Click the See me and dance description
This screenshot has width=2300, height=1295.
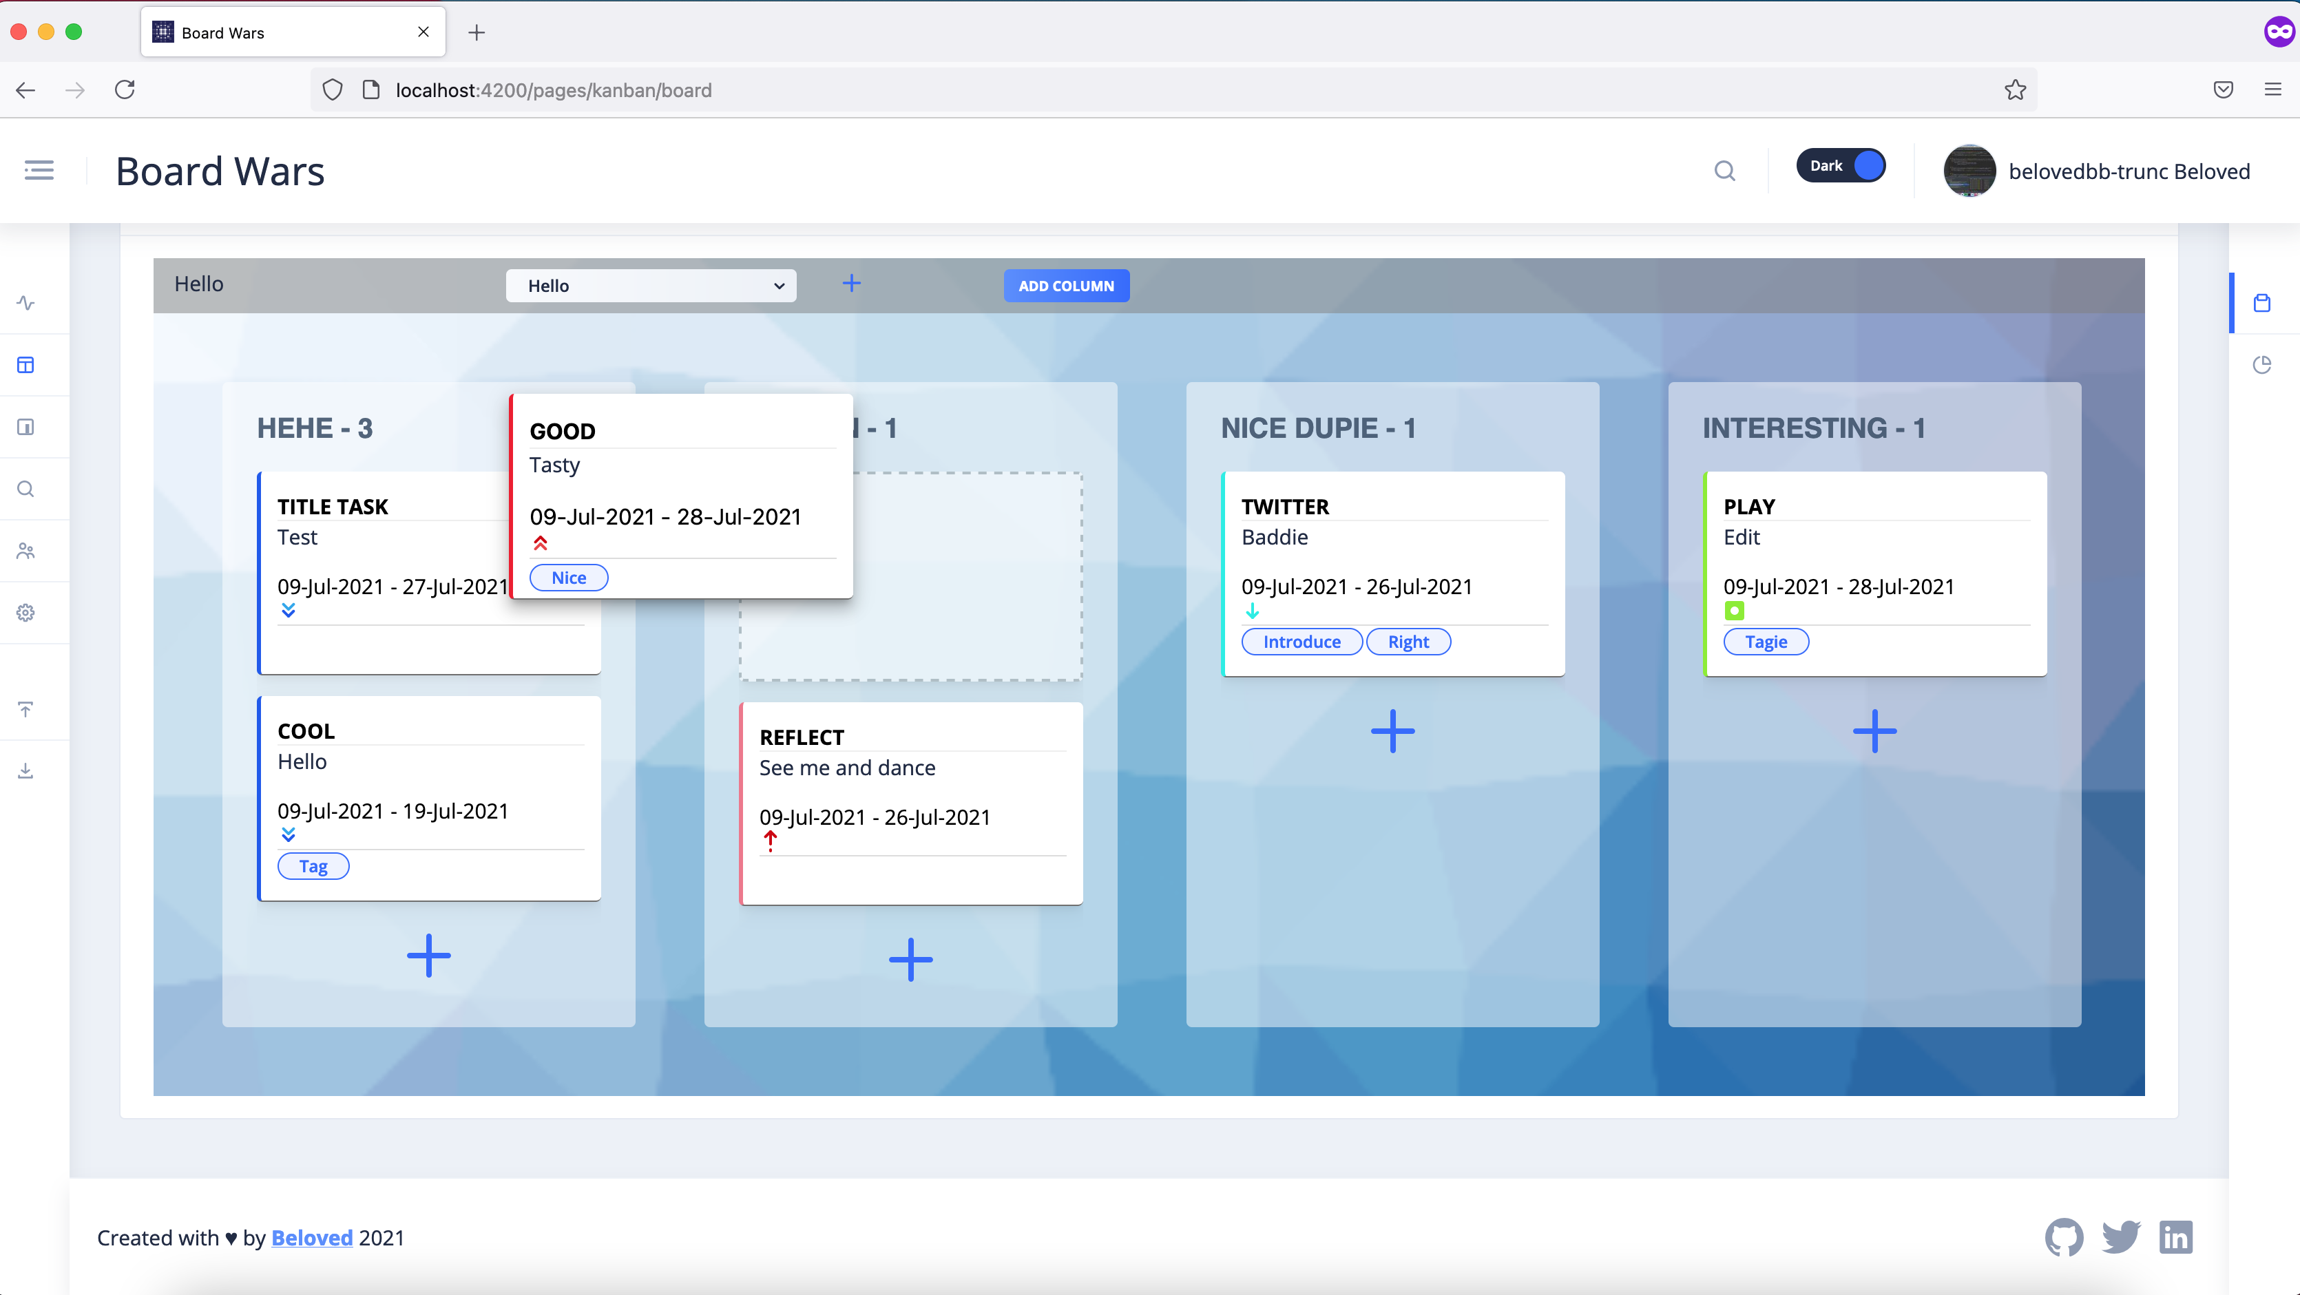click(x=847, y=768)
